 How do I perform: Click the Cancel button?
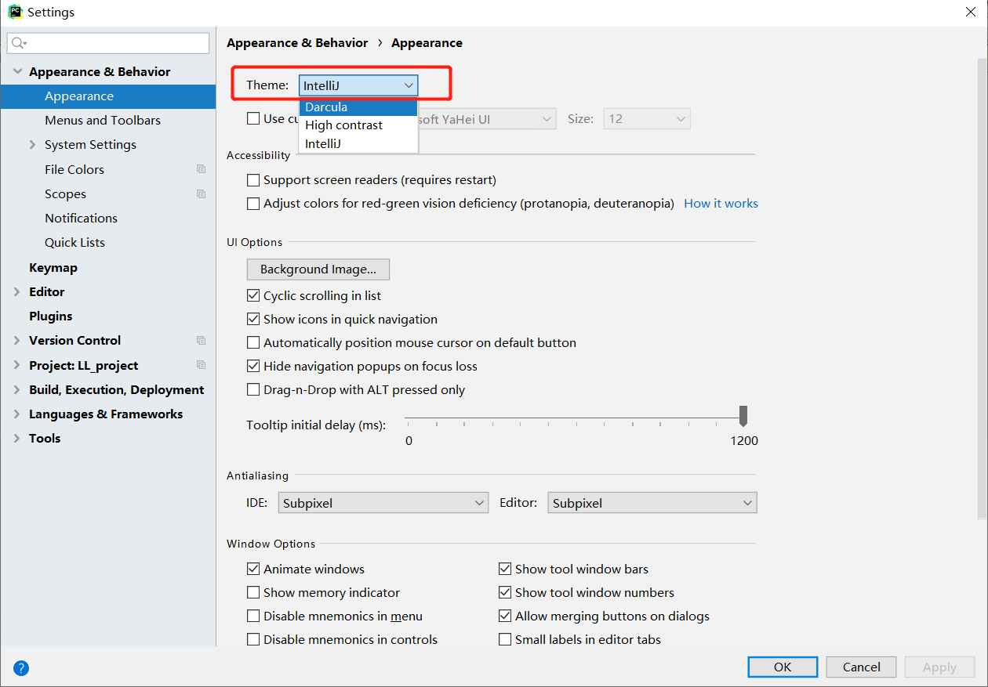pyautogui.click(x=861, y=667)
